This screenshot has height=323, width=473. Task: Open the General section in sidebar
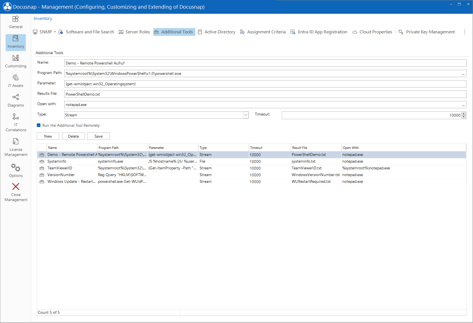pos(16,22)
